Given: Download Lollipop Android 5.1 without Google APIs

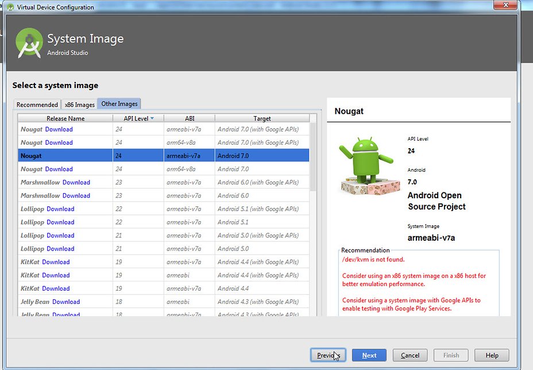Looking at the screenshot, I should 60,222.
